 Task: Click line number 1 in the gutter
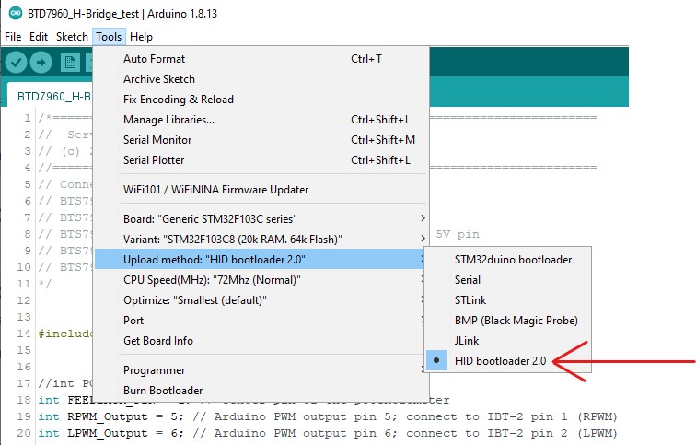28,118
